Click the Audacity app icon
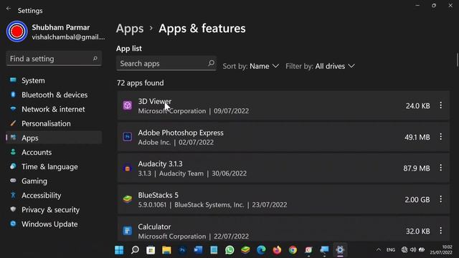The width and height of the screenshot is (459, 258). click(128, 168)
